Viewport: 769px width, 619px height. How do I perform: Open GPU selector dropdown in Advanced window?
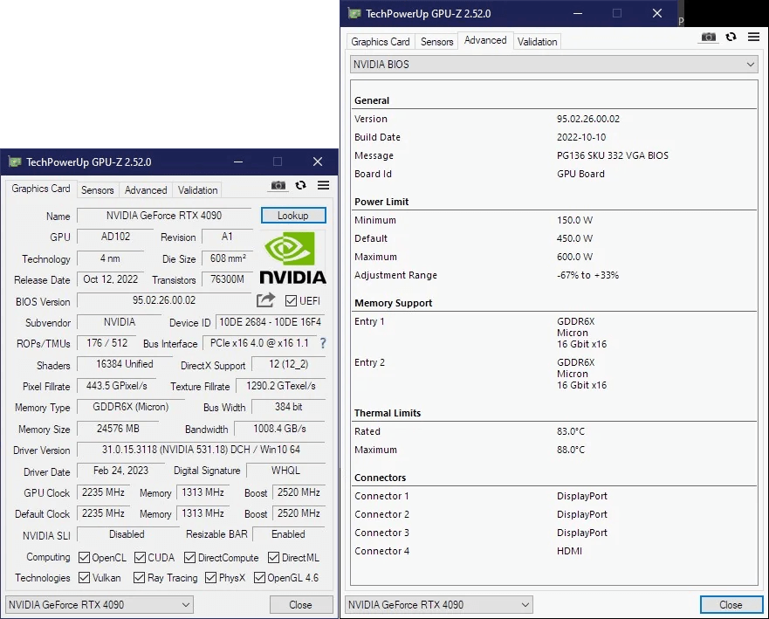(x=439, y=605)
